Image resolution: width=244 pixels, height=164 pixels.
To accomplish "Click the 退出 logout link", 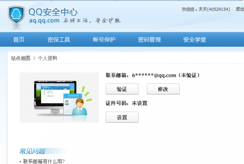I will (x=240, y=9).
